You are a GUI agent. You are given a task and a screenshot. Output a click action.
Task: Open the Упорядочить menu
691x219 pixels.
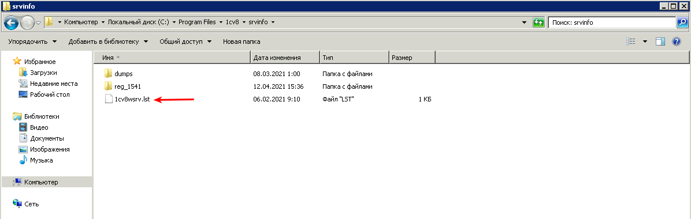pos(32,41)
